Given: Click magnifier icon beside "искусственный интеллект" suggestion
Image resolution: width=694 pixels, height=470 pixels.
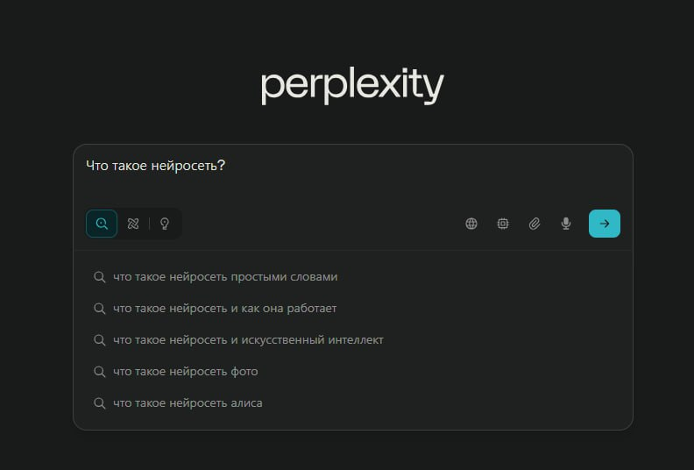Looking at the screenshot, I should 100,340.
